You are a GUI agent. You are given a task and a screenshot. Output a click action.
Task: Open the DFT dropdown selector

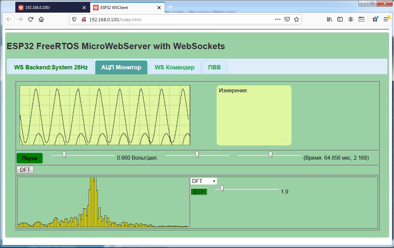point(204,181)
